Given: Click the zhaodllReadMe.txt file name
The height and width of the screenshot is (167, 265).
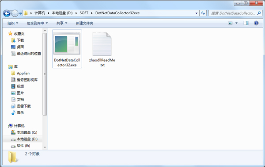Looking at the screenshot, I should (102, 62).
